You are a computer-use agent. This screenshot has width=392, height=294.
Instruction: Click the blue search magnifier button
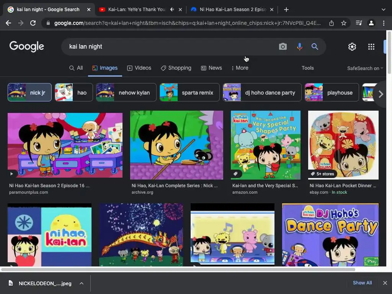[315, 46]
